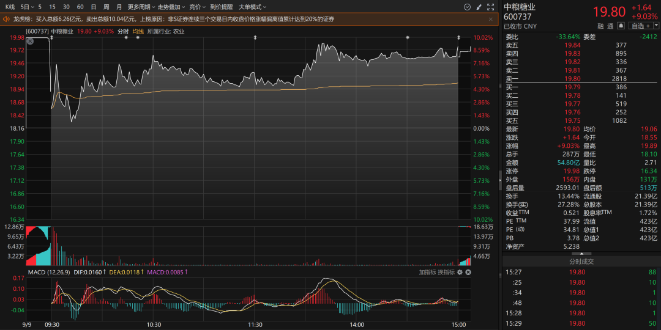Click the 15:27 trade row
The image size is (661, 330).
pos(582,273)
